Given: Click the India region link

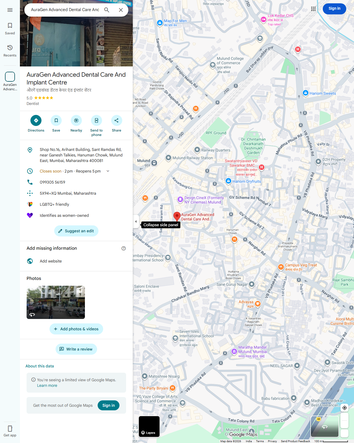Looking at the screenshot, I should pyautogui.click(x=249, y=441).
